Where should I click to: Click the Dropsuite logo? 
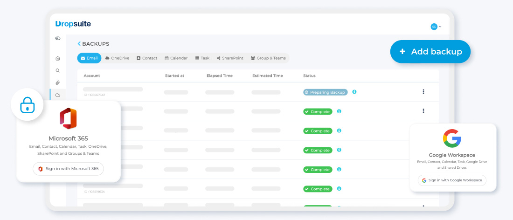(x=73, y=24)
